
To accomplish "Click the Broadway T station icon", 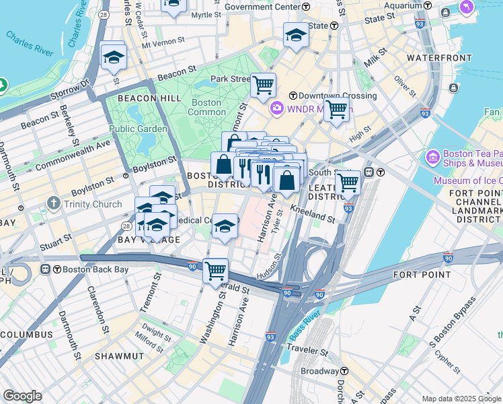I will point(344,371).
